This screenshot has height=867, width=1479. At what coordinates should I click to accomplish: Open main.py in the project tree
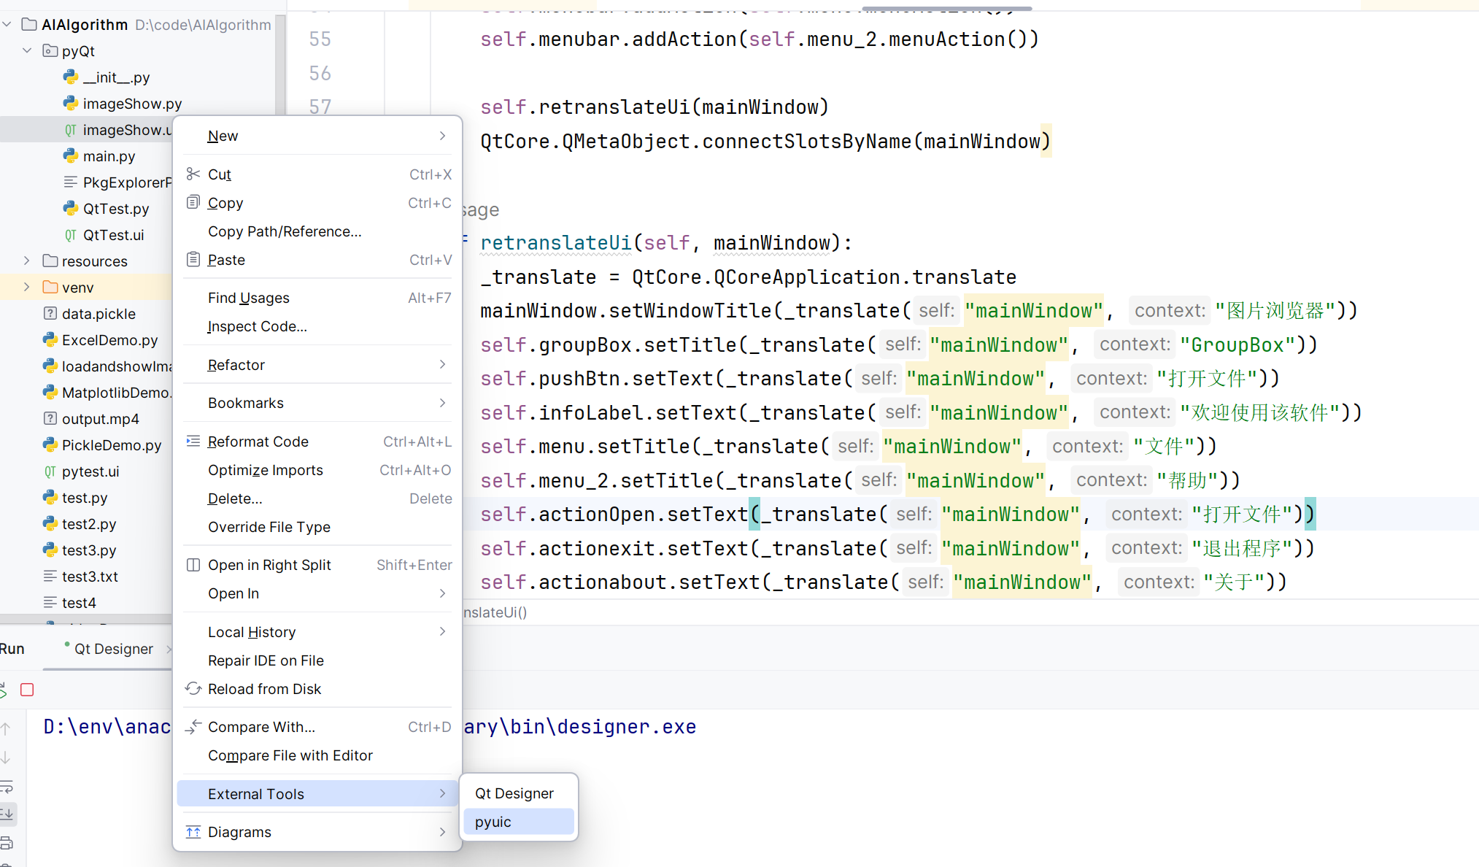pos(109,156)
